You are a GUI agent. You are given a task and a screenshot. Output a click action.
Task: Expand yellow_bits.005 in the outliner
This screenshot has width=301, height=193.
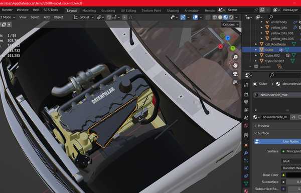click(261, 39)
